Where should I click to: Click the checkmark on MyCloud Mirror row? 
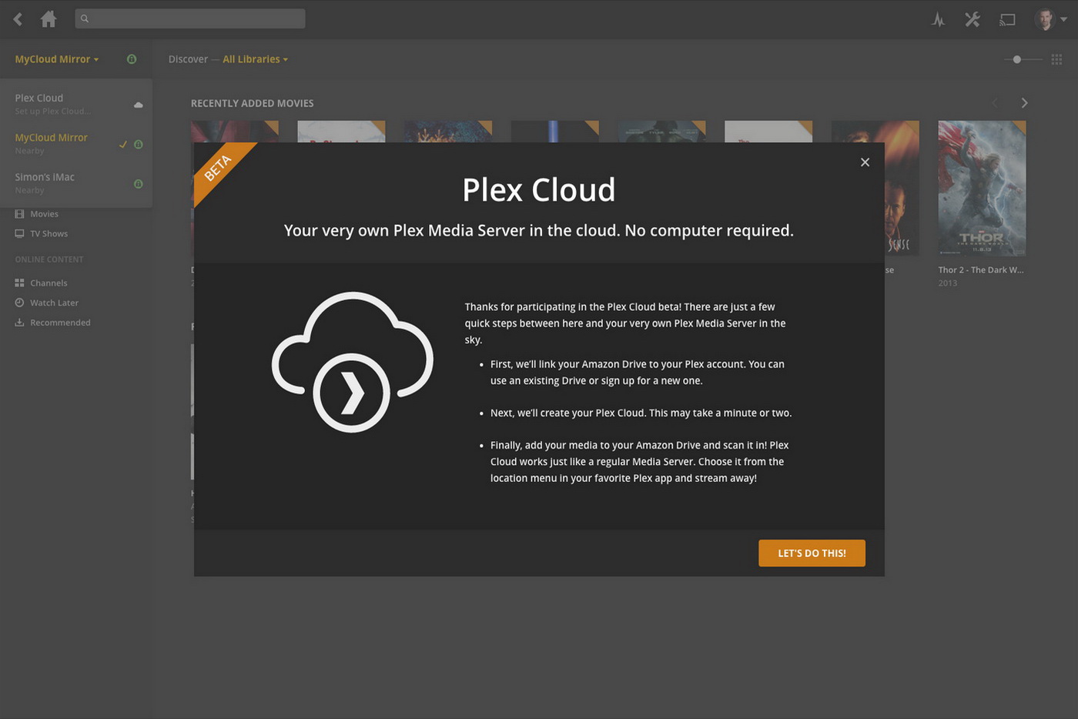122,144
